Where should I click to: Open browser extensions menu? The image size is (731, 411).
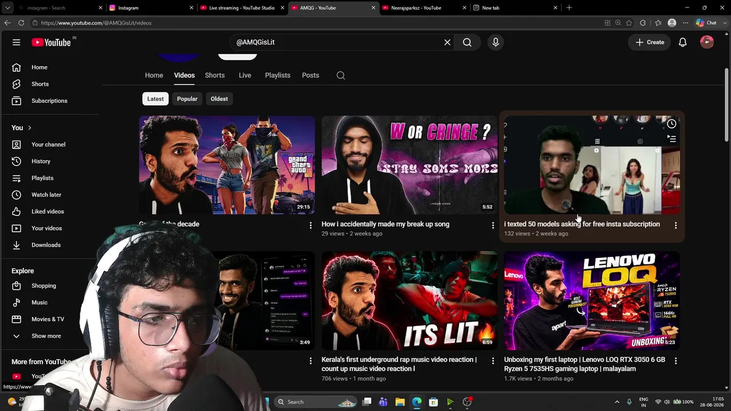coord(643,23)
